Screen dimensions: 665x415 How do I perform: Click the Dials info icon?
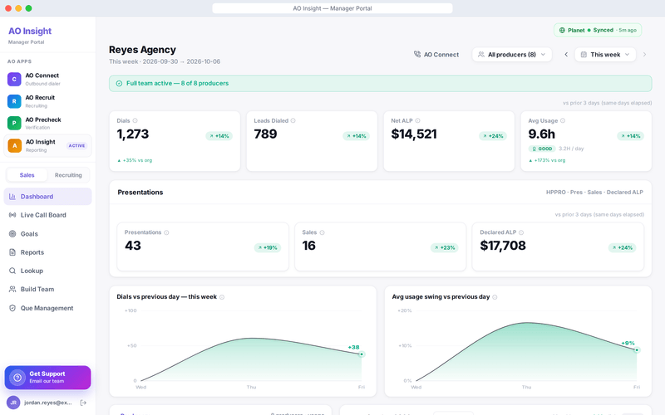pyautogui.click(x=135, y=120)
